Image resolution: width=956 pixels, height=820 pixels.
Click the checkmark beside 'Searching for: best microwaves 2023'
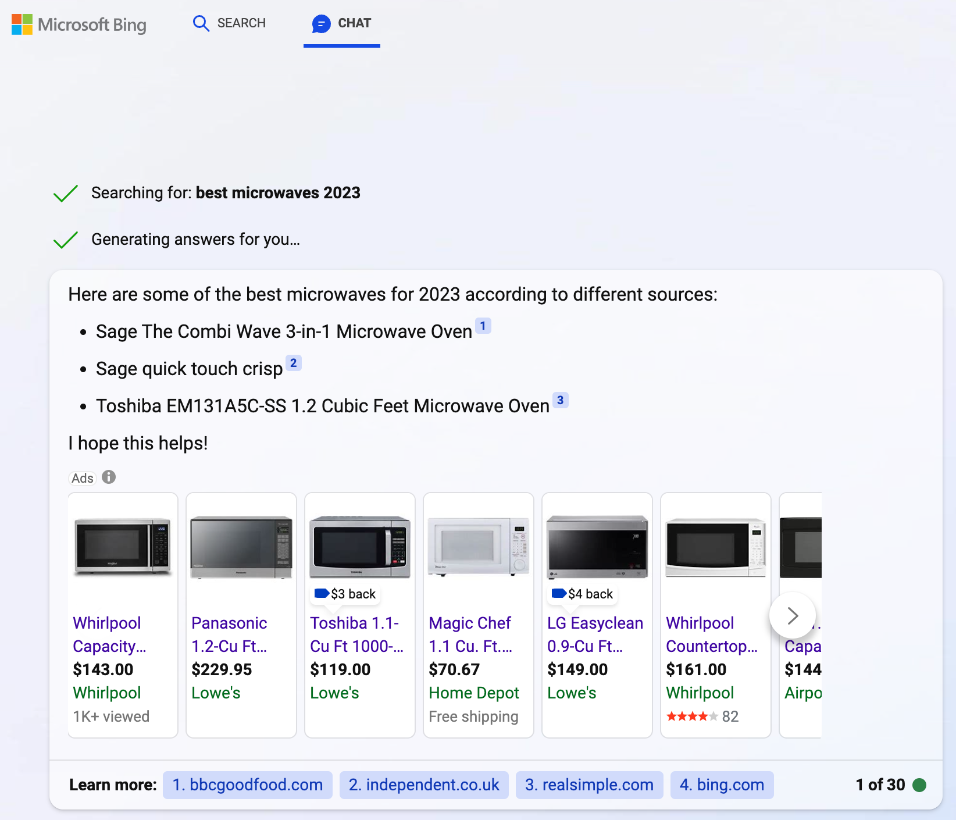click(65, 192)
